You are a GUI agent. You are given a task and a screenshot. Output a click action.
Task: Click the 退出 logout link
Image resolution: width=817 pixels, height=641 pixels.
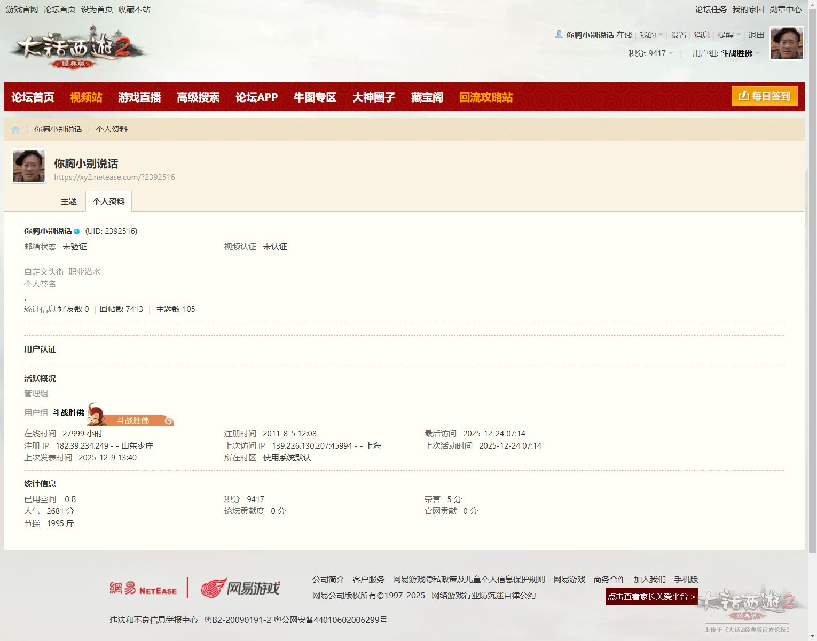click(x=756, y=35)
